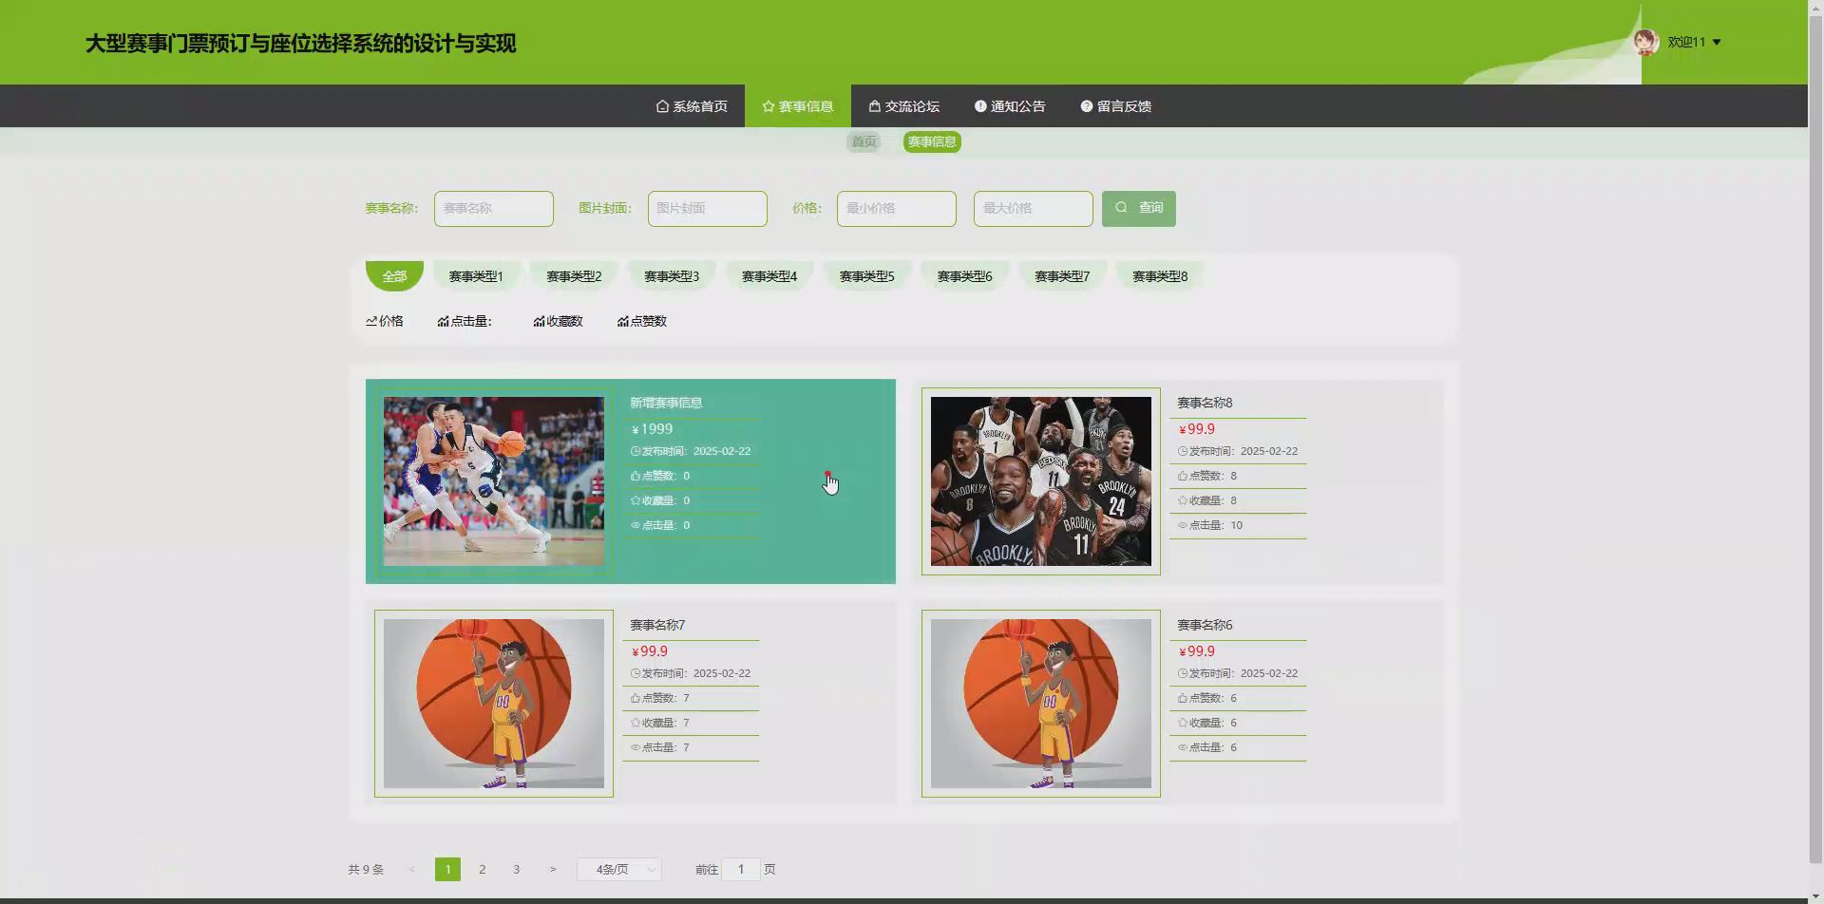The height and width of the screenshot is (904, 1824).
Task: Go to pagination page 3
Action: coord(517,870)
